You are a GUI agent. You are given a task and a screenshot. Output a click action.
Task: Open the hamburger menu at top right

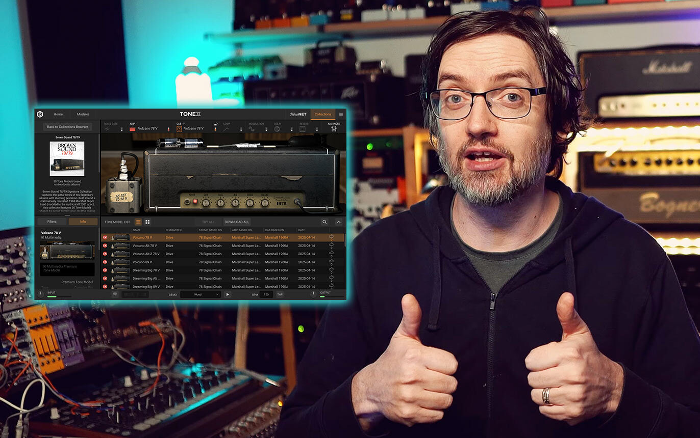341,115
